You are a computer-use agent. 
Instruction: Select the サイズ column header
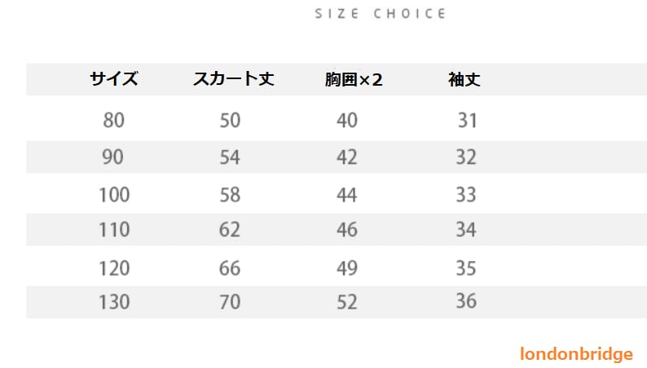point(114,79)
